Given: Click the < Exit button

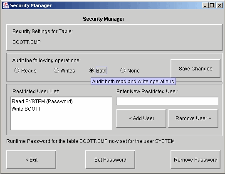Looking at the screenshot, I should 31,159.
